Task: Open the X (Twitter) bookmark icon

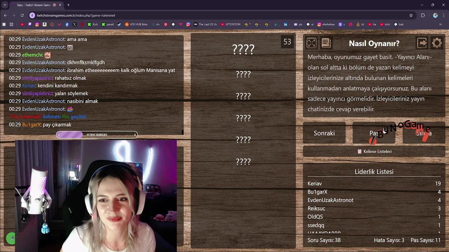Action: [x=74, y=24]
